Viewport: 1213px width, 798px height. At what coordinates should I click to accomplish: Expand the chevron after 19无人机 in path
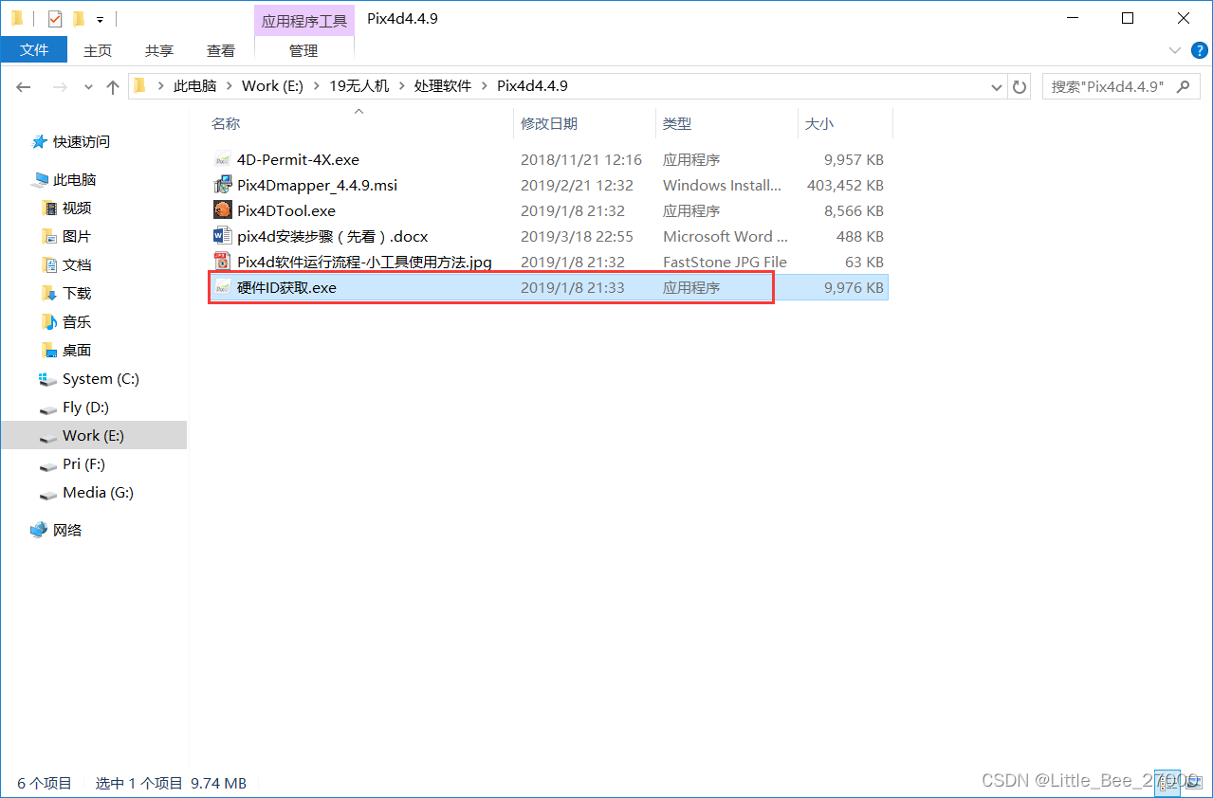click(401, 86)
